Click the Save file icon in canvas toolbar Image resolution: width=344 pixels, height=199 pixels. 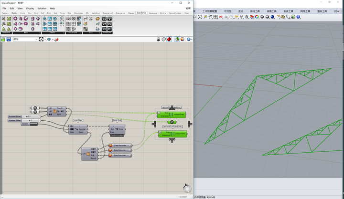click(9, 39)
